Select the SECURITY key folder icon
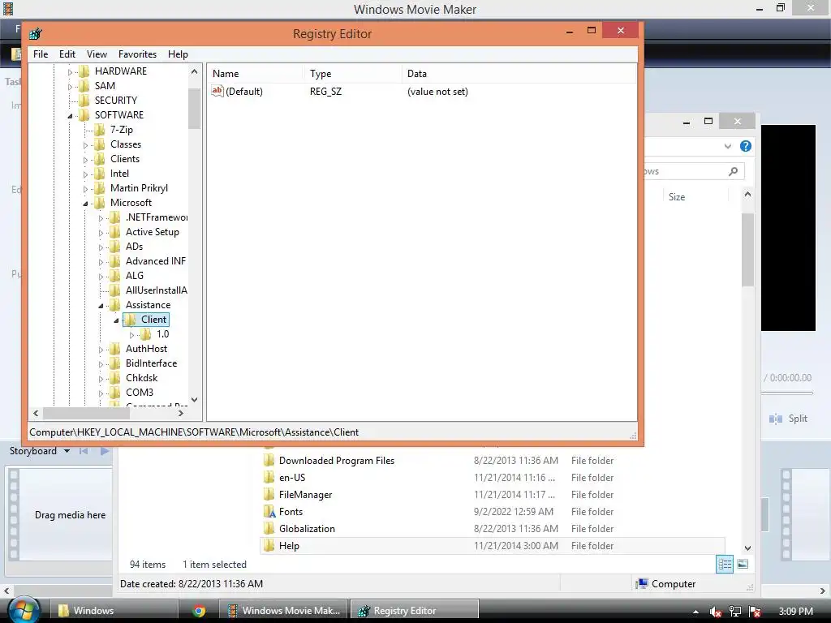 [84, 100]
